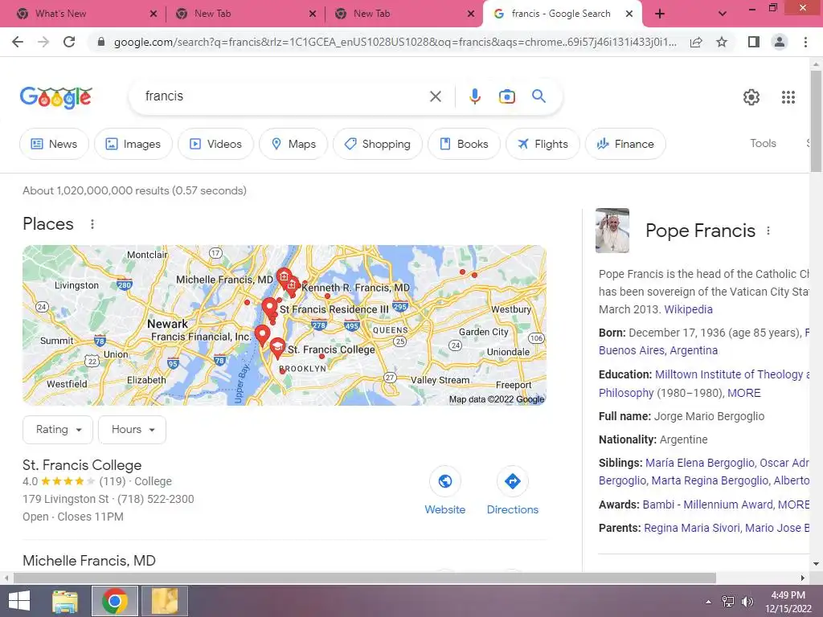The height and width of the screenshot is (617, 823).
Task: Open the Regina Maria Sivori link
Action: click(x=691, y=529)
